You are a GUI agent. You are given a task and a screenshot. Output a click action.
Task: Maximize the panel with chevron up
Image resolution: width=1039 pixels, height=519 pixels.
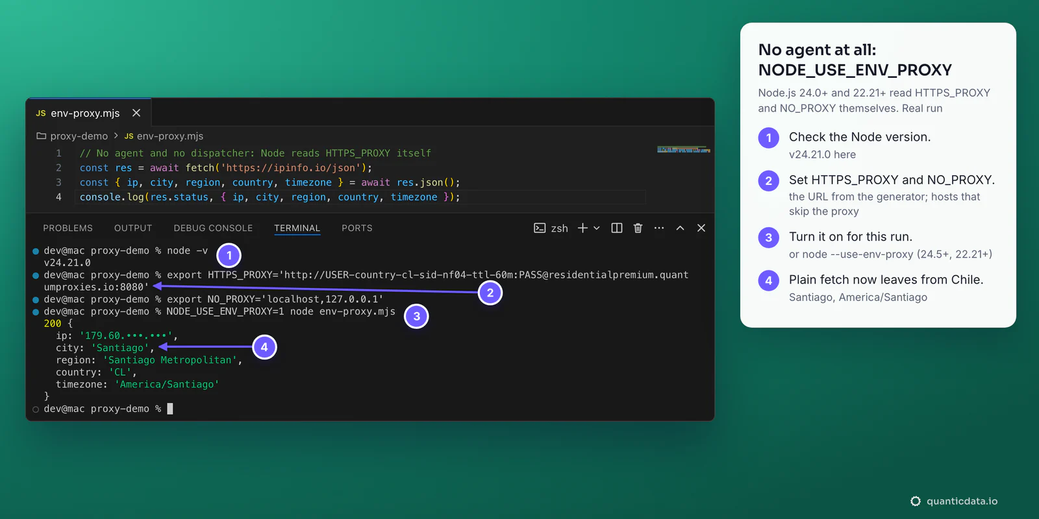(x=680, y=228)
